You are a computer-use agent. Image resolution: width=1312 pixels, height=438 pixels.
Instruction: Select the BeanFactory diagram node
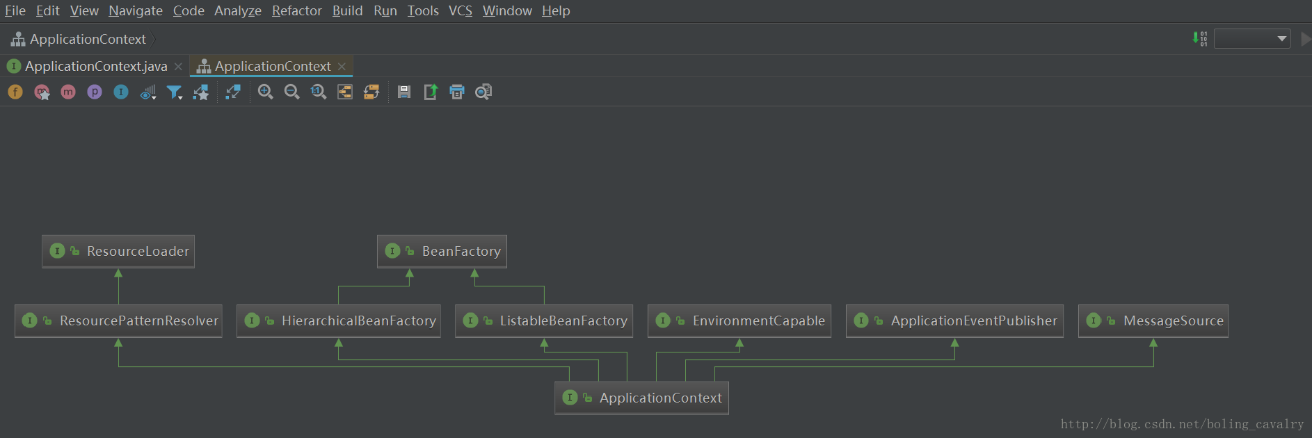(x=442, y=251)
